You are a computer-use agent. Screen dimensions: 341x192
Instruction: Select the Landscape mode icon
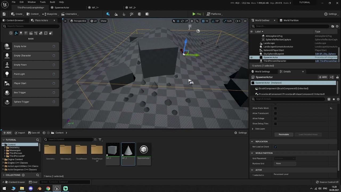[116, 14]
